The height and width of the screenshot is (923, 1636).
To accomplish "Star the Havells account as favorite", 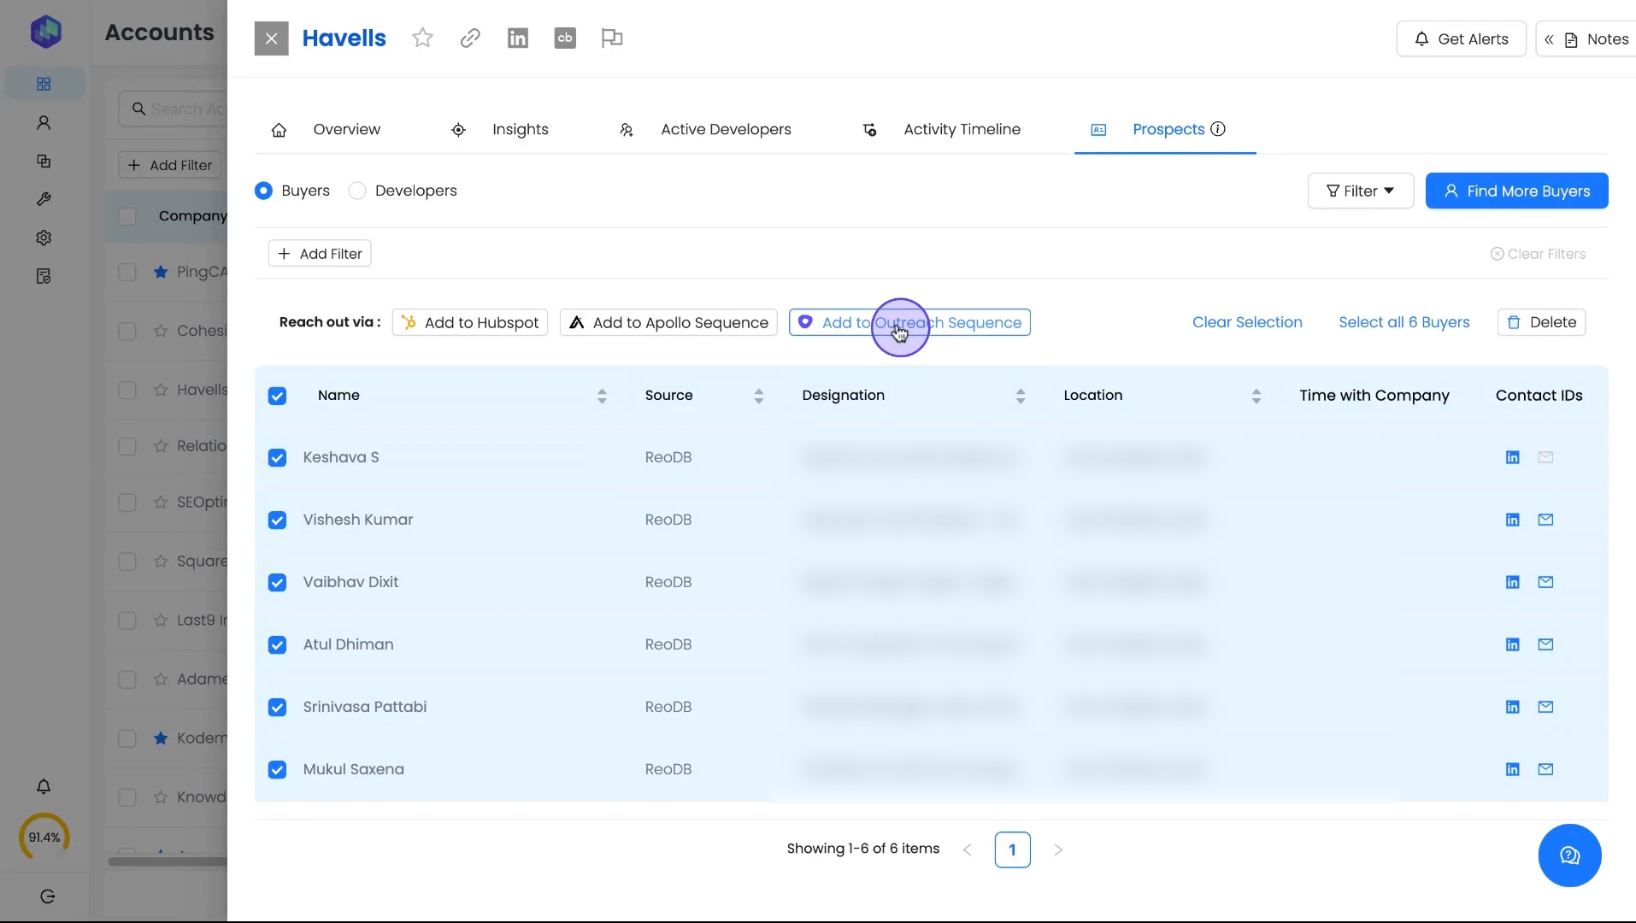I will click(422, 38).
